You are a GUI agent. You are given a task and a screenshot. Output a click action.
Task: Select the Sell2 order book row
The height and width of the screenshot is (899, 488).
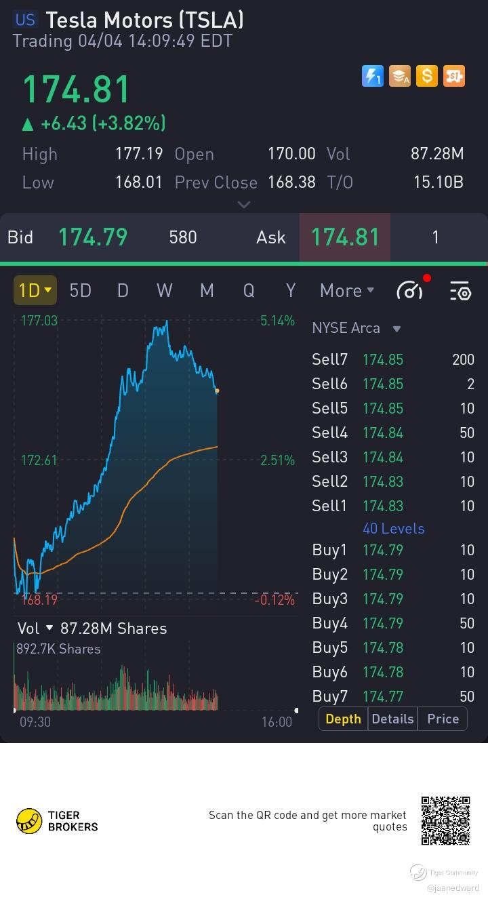(393, 481)
